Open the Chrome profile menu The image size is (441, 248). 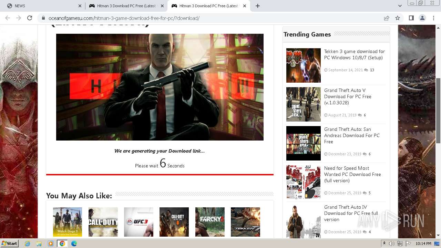[x=422, y=18]
